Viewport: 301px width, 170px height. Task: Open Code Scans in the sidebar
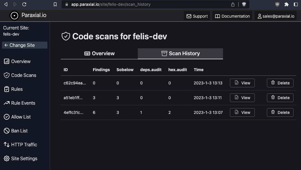pos(20,75)
